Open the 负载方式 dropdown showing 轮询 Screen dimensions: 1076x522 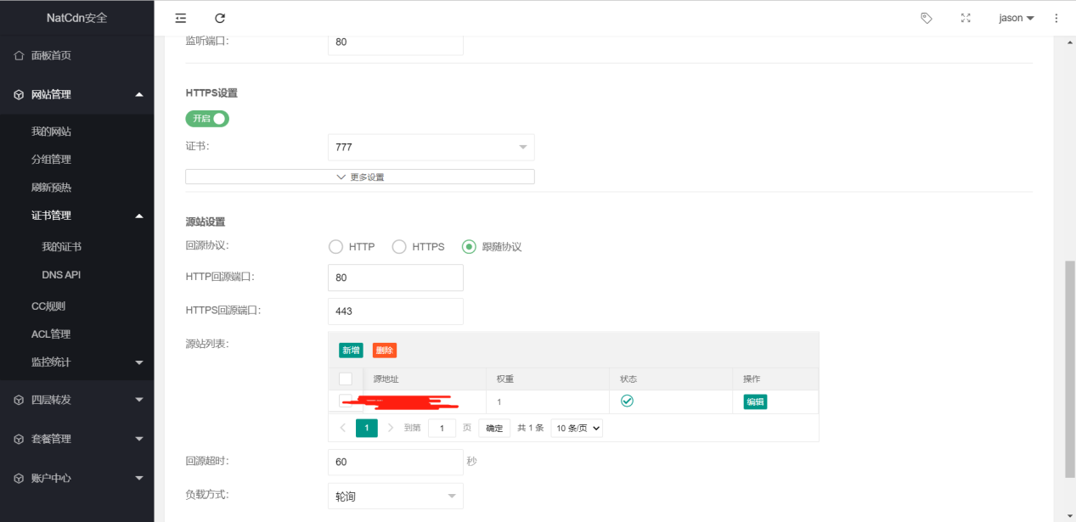coord(395,496)
